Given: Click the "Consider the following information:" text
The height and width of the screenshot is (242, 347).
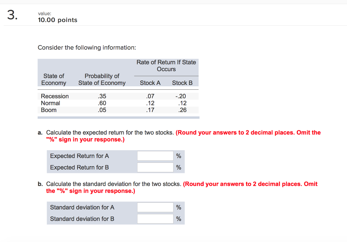Looking at the screenshot, I should 87,48.
